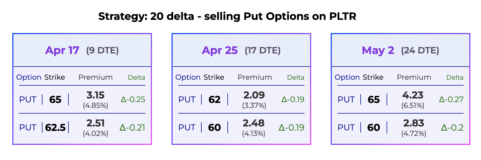Click Premium column header in Apr 25 card
Screen dimensions: 481x160
click(255, 77)
